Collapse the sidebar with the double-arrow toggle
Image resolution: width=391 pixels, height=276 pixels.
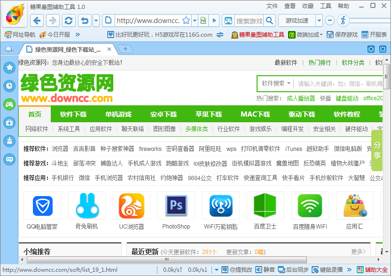point(8,49)
